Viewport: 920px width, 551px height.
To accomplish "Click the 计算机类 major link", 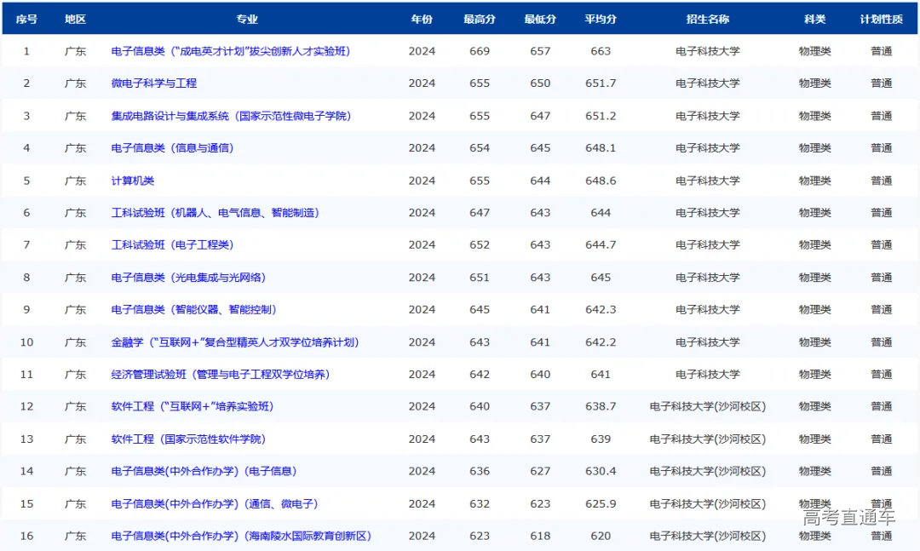I will pos(133,181).
